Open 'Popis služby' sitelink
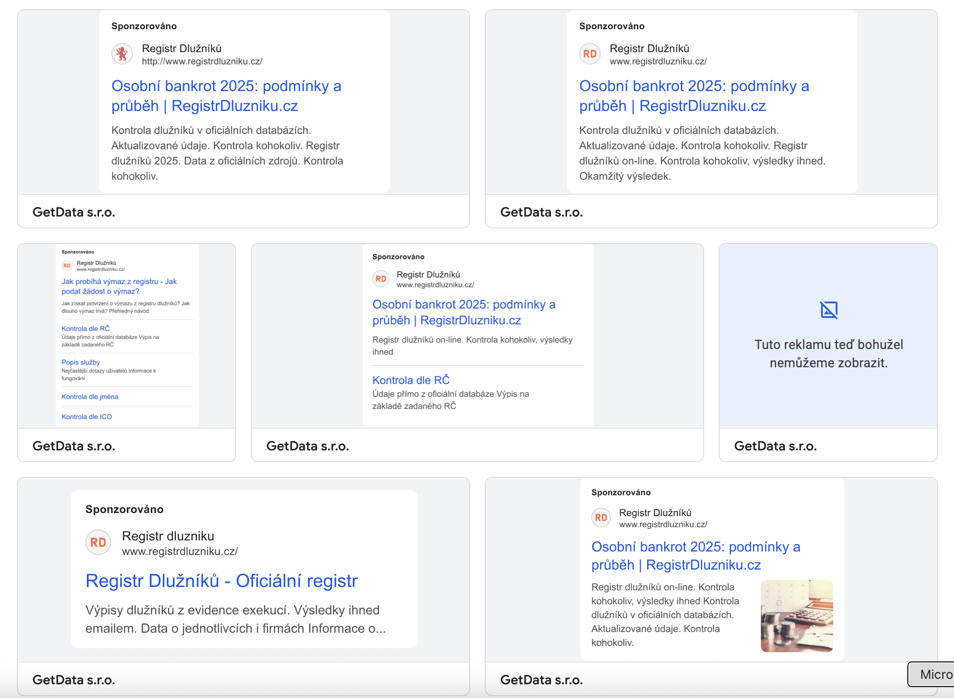This screenshot has width=954, height=698. point(81,362)
